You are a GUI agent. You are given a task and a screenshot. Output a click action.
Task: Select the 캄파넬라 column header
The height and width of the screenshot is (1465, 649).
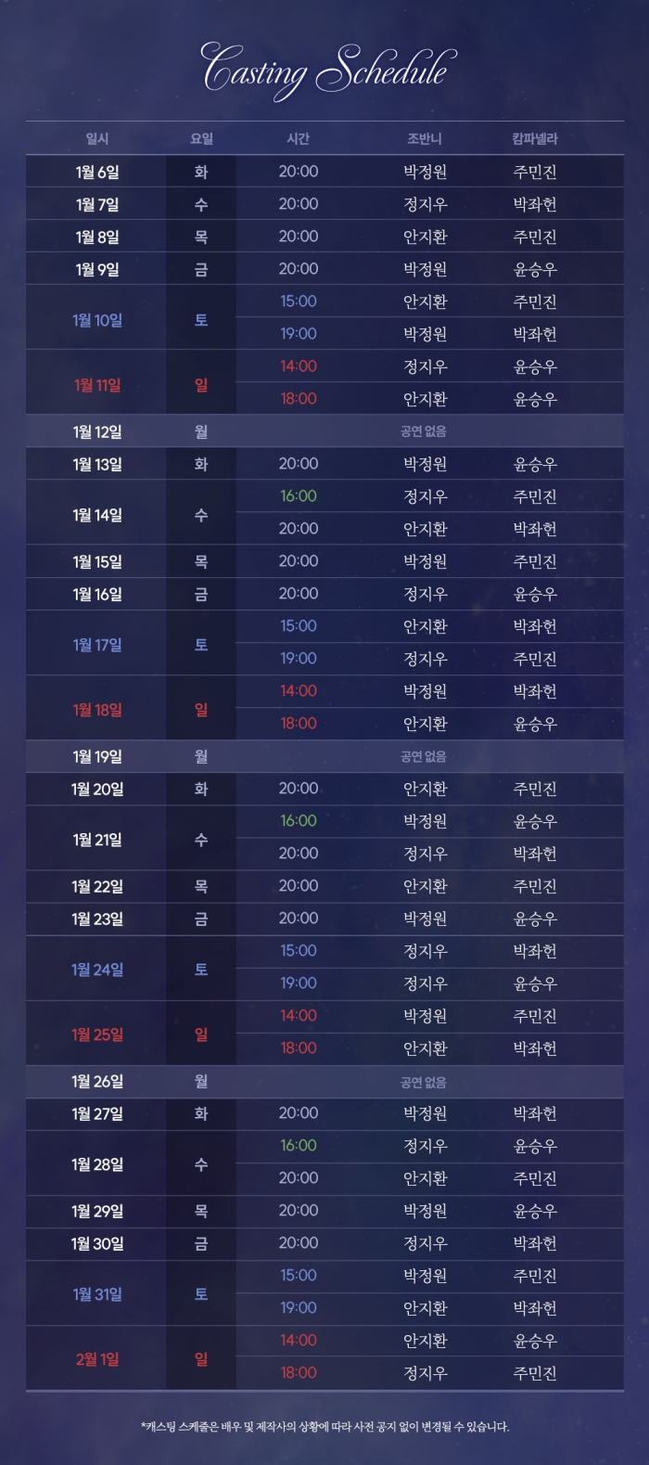535,139
